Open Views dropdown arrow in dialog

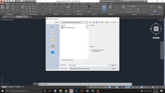coord(111,22)
